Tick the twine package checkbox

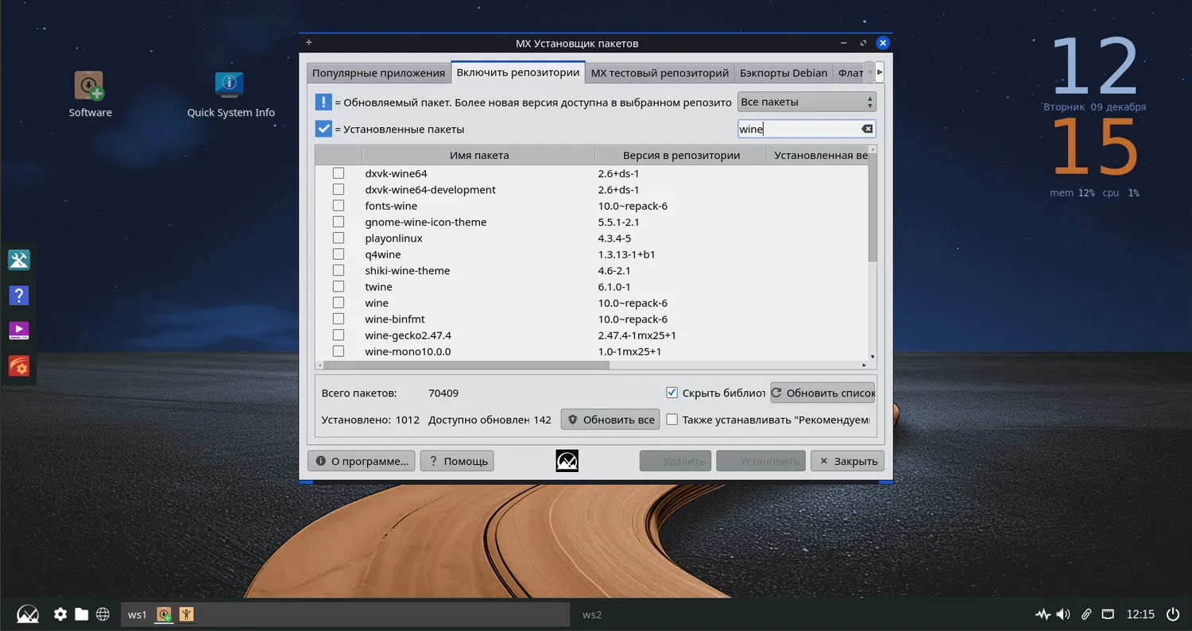(339, 287)
